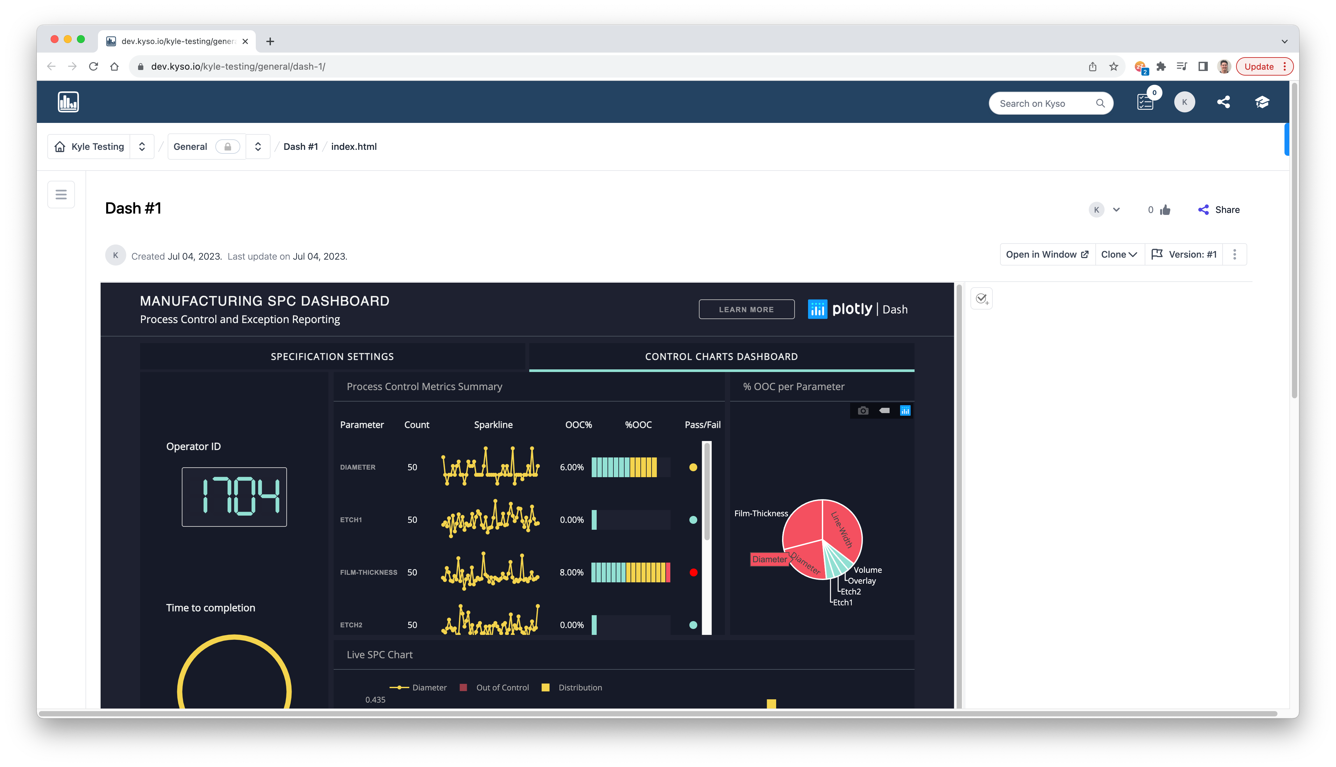The width and height of the screenshot is (1336, 767).
Task: Click the add inline comment check icon
Action: pyautogui.click(x=982, y=299)
